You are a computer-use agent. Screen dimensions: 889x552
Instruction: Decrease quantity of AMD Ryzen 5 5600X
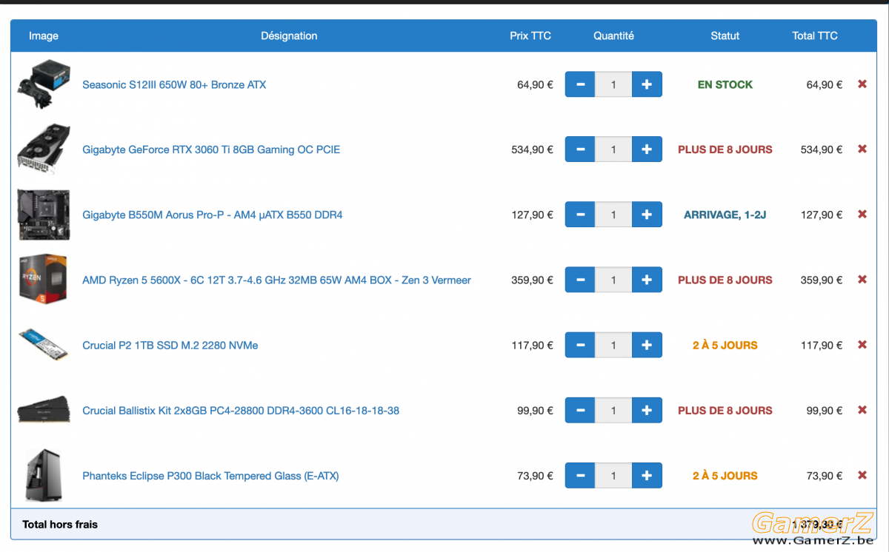pyautogui.click(x=580, y=280)
